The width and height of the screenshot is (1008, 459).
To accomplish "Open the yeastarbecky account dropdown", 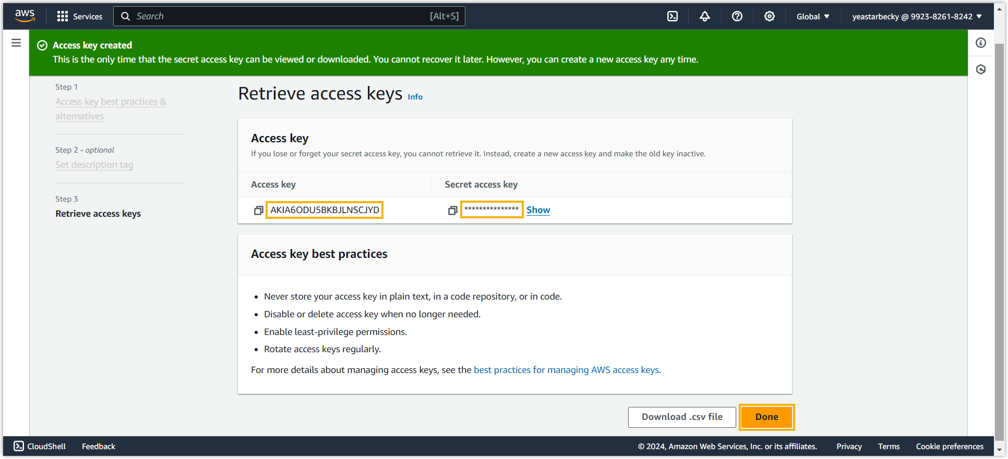I will click(917, 16).
